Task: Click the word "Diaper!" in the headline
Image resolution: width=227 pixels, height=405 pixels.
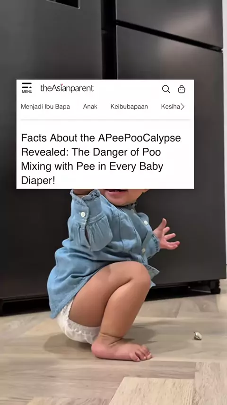Action: (38, 180)
